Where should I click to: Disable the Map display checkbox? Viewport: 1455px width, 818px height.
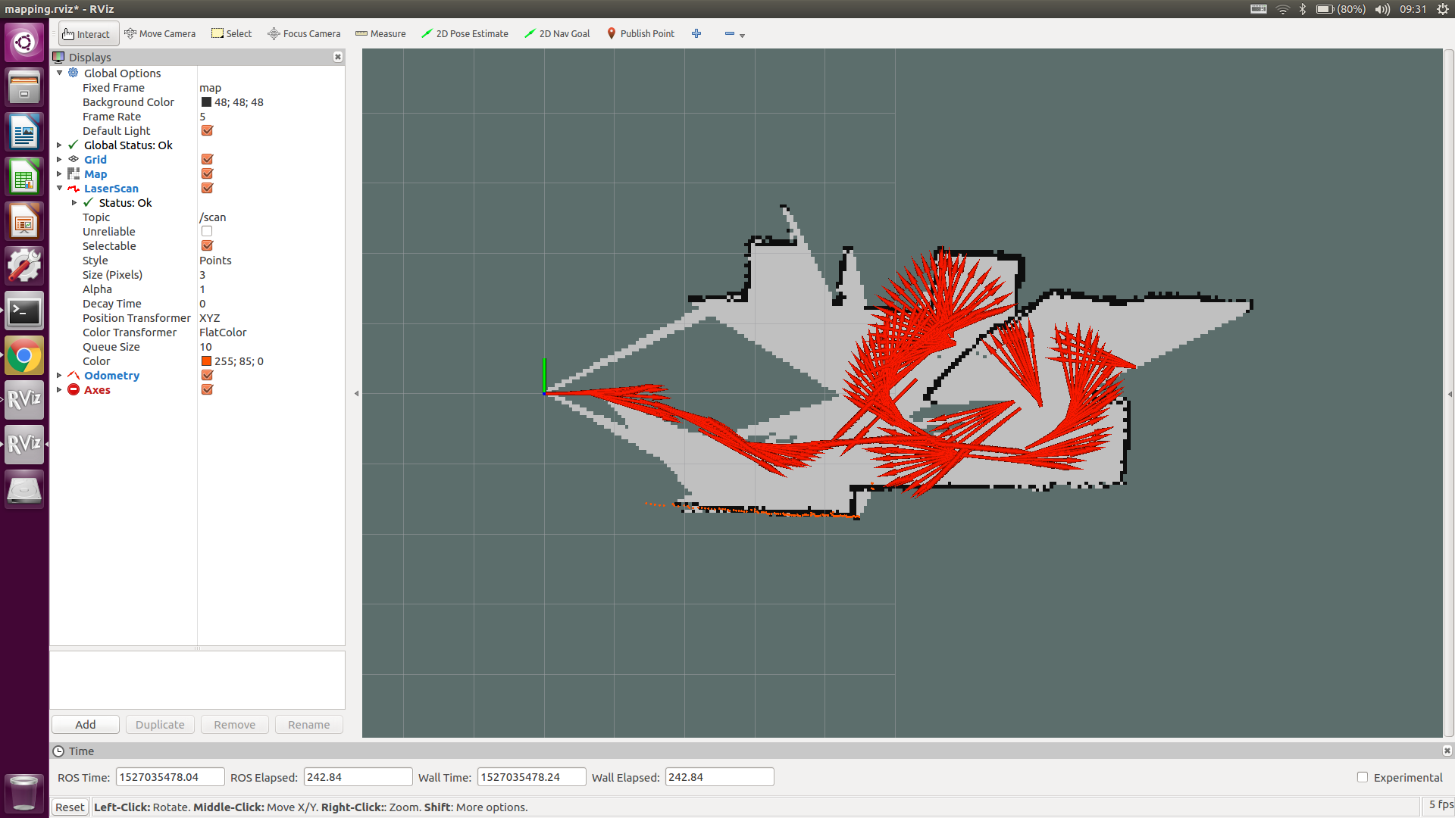click(x=207, y=173)
